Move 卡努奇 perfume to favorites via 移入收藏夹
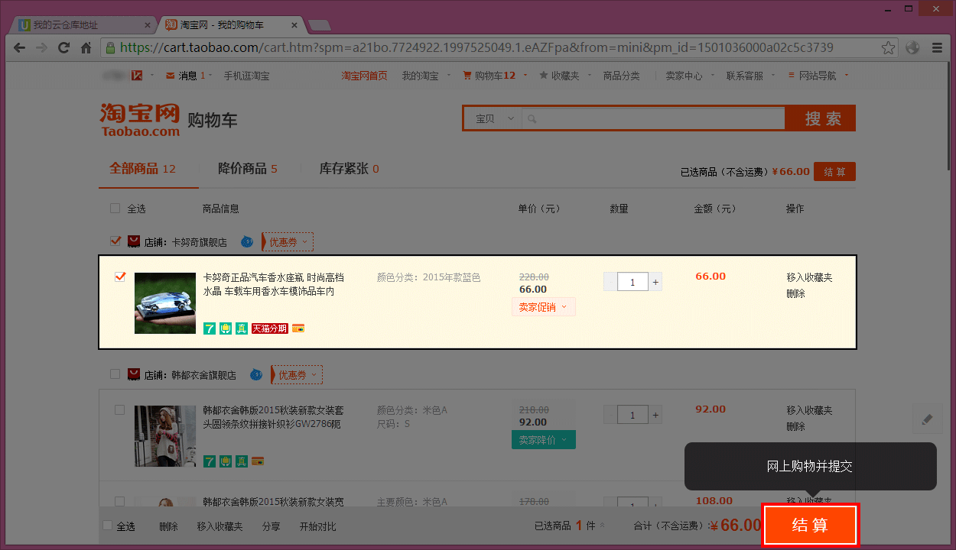This screenshot has height=550, width=956. click(x=809, y=277)
